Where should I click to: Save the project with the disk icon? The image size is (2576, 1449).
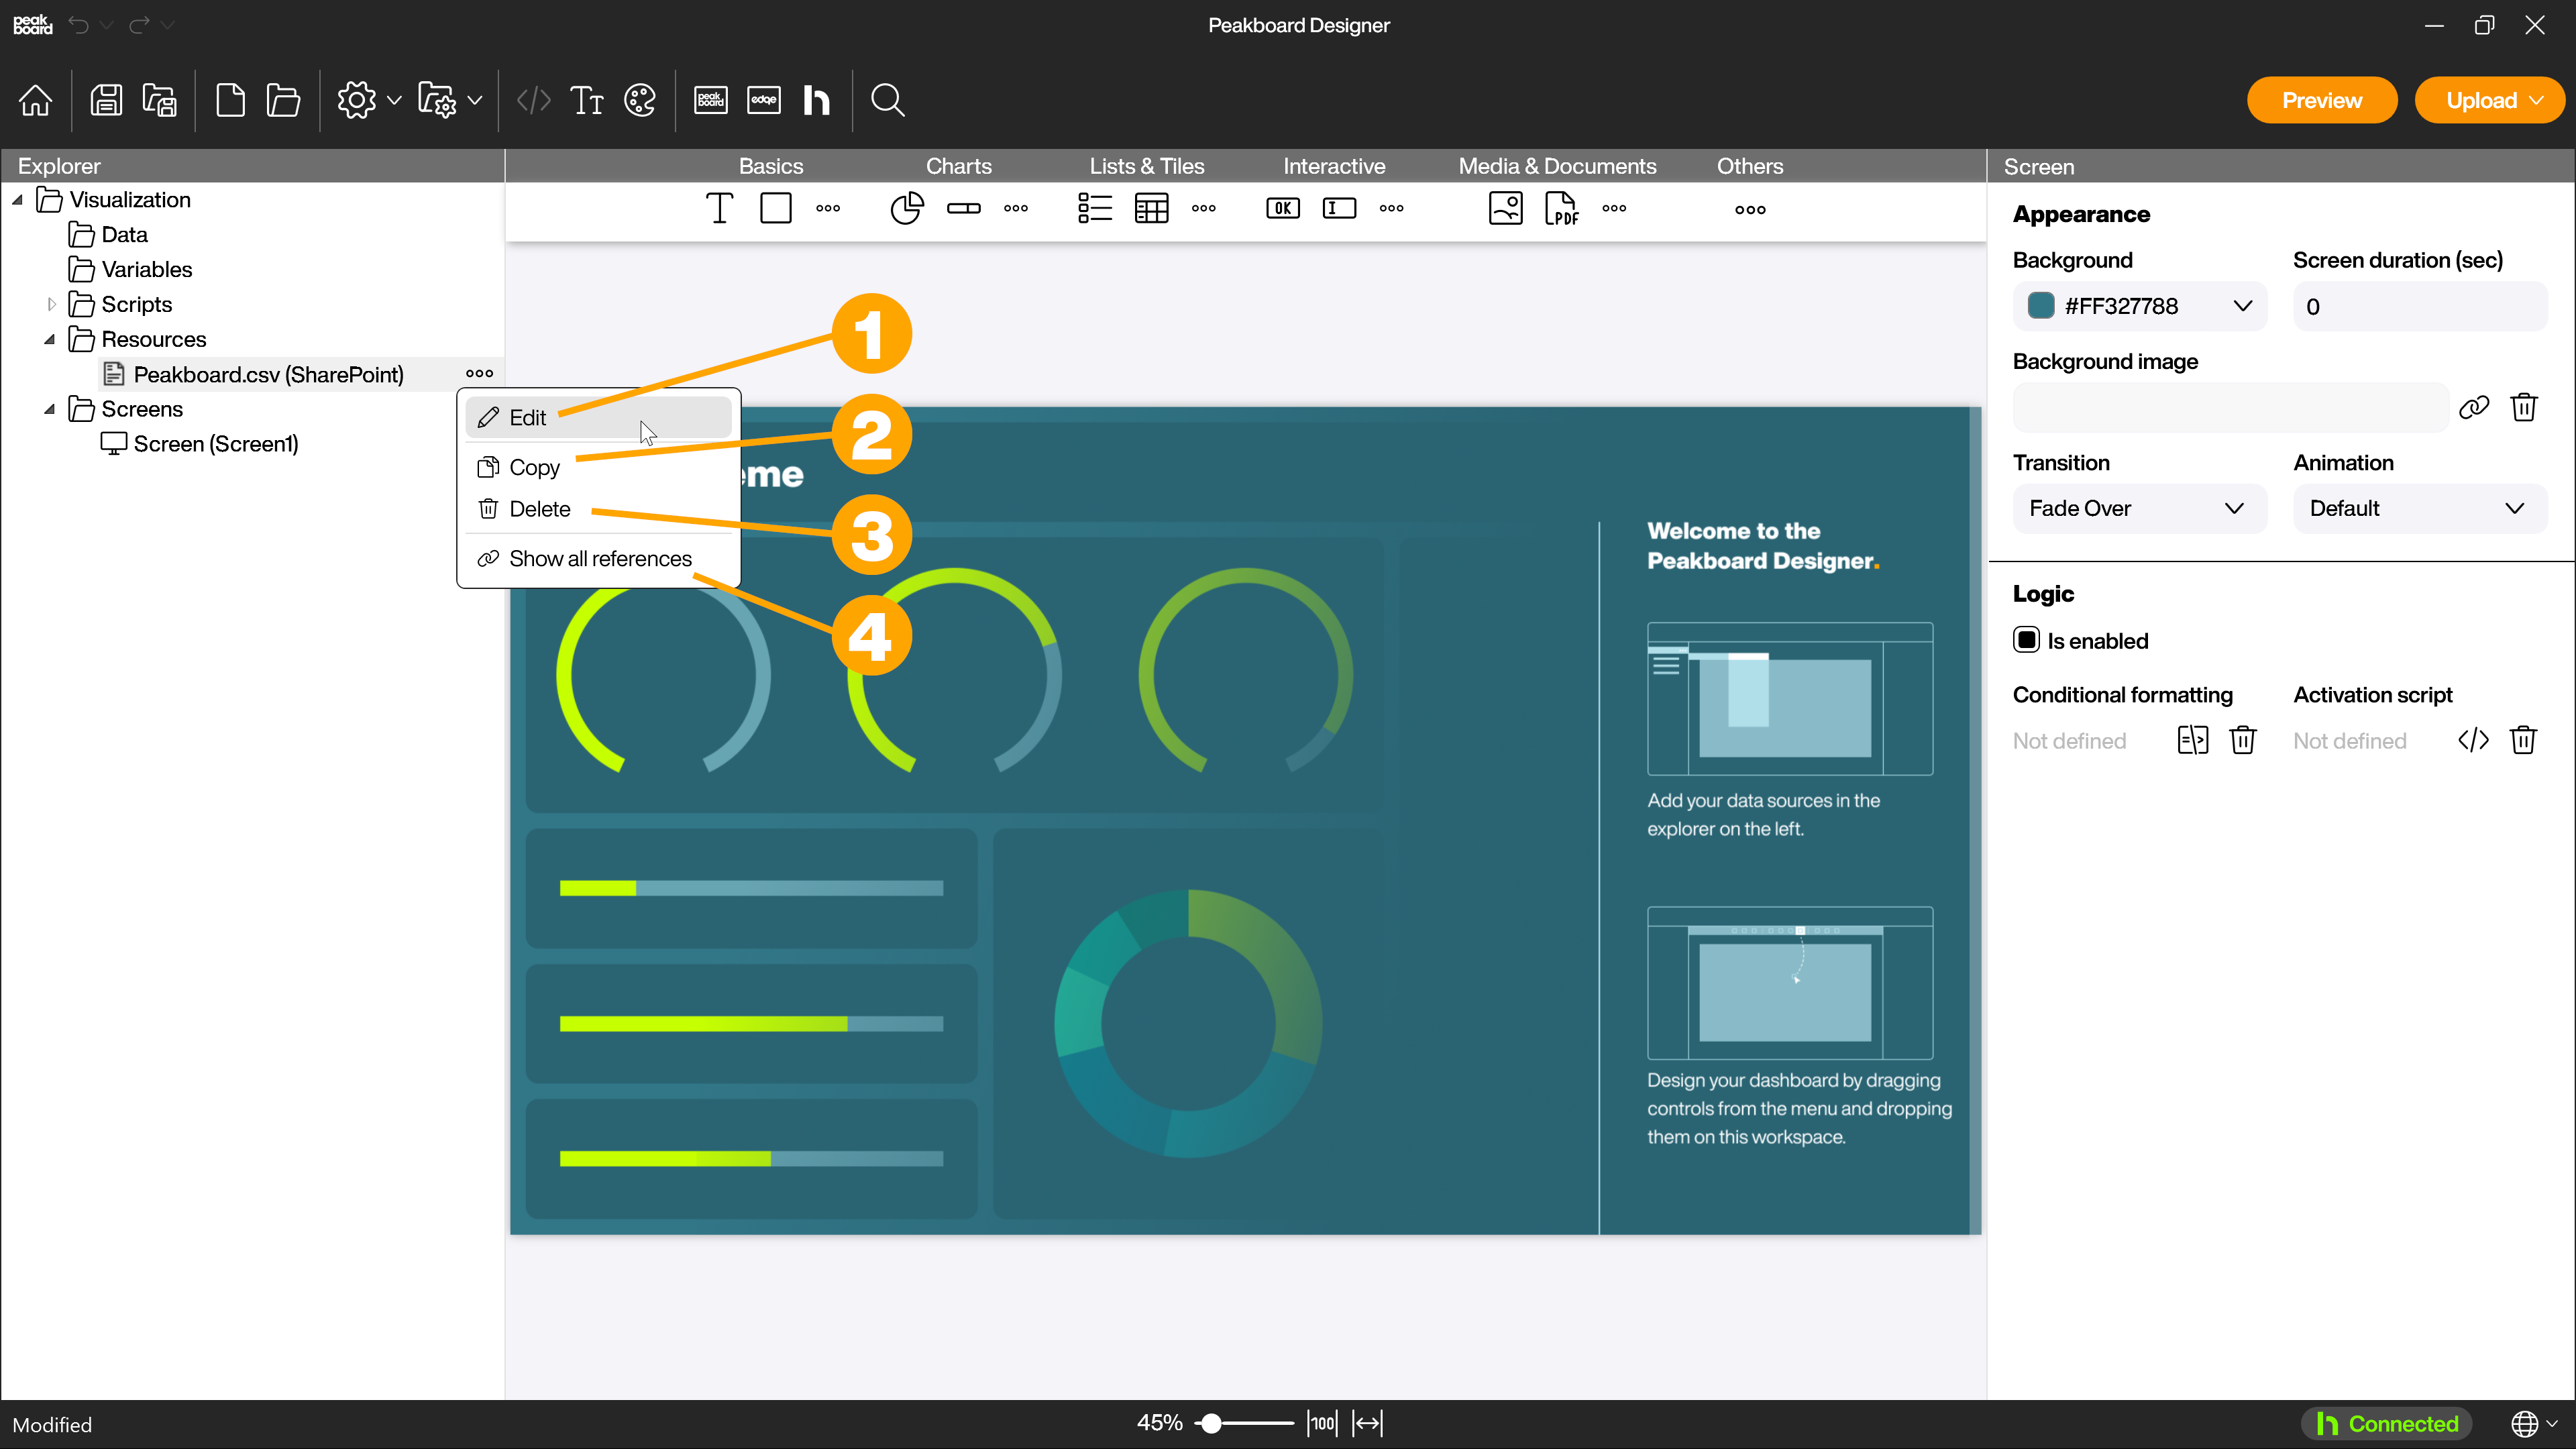coord(106,100)
